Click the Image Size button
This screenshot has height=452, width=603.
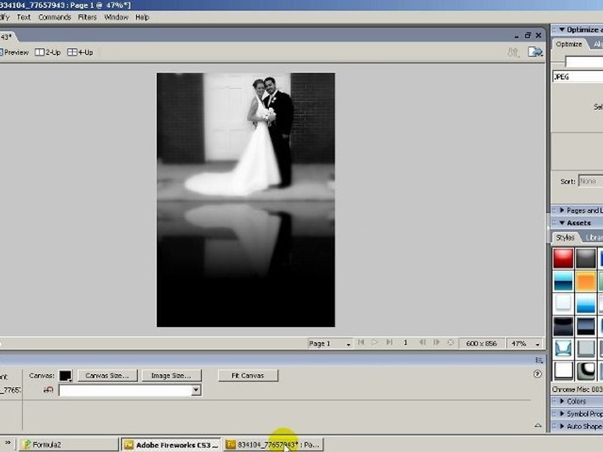[171, 375]
